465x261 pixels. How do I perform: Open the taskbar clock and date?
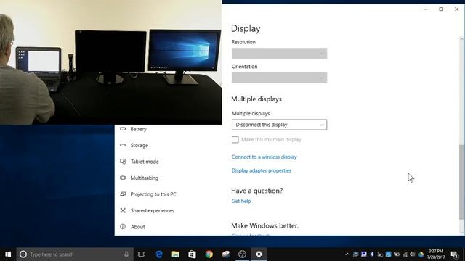(x=436, y=254)
